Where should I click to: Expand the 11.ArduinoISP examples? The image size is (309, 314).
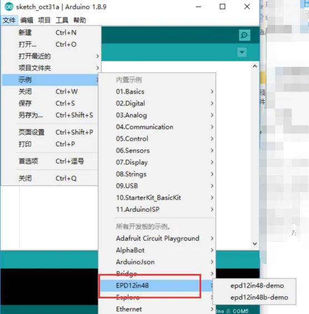click(157, 209)
